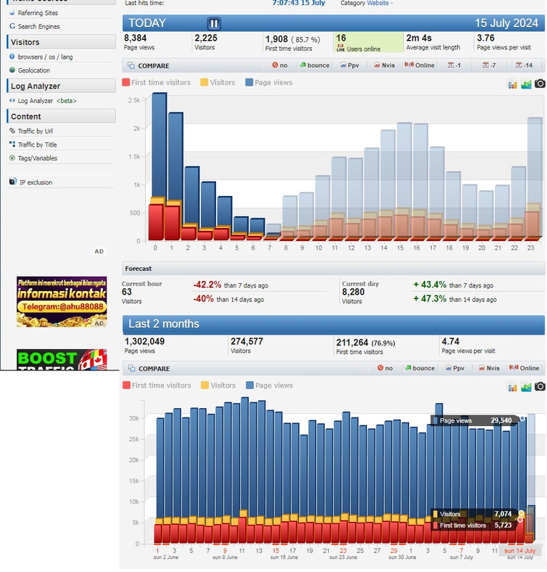Click the camera icon on Last 2 months chart
Image resolution: width=547 pixels, height=572 pixels.
click(x=540, y=387)
